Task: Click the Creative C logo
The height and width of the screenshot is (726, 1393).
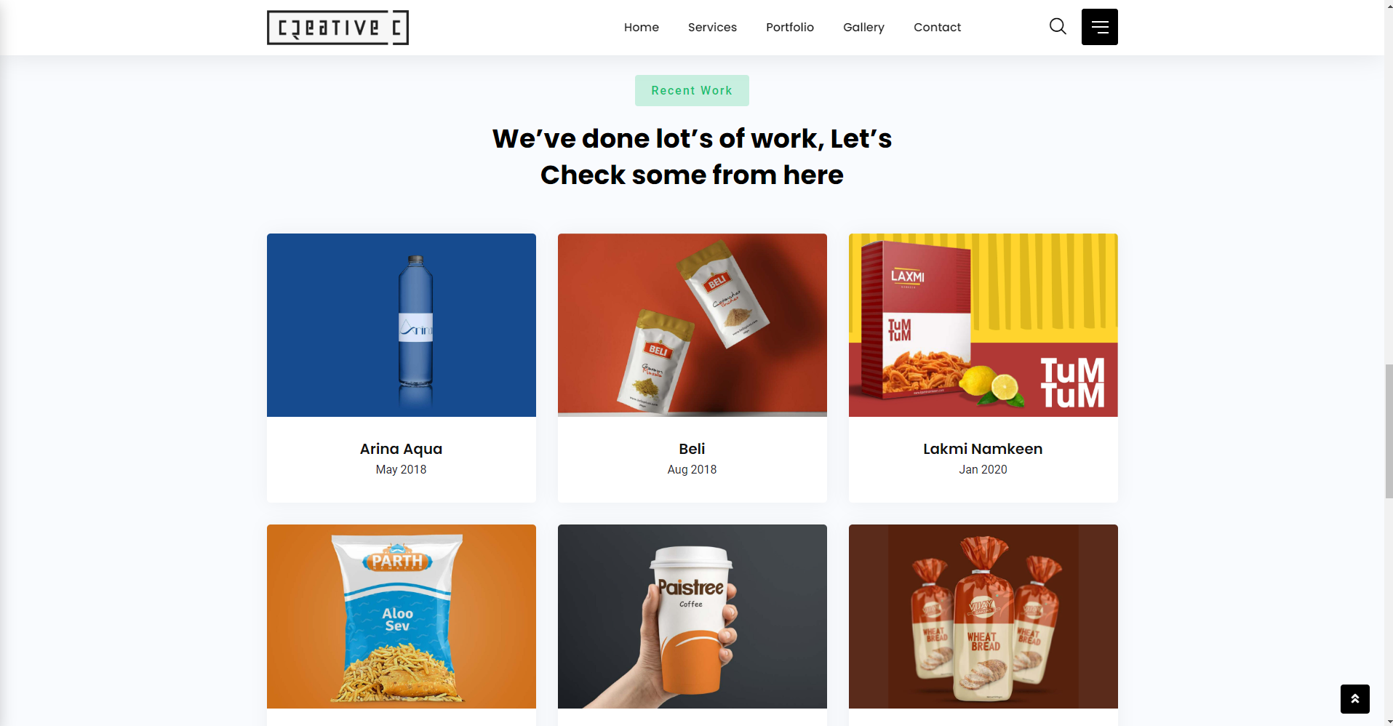Action: click(x=338, y=28)
